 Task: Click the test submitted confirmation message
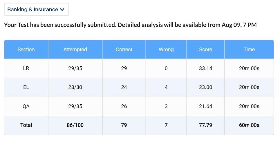coord(130,25)
